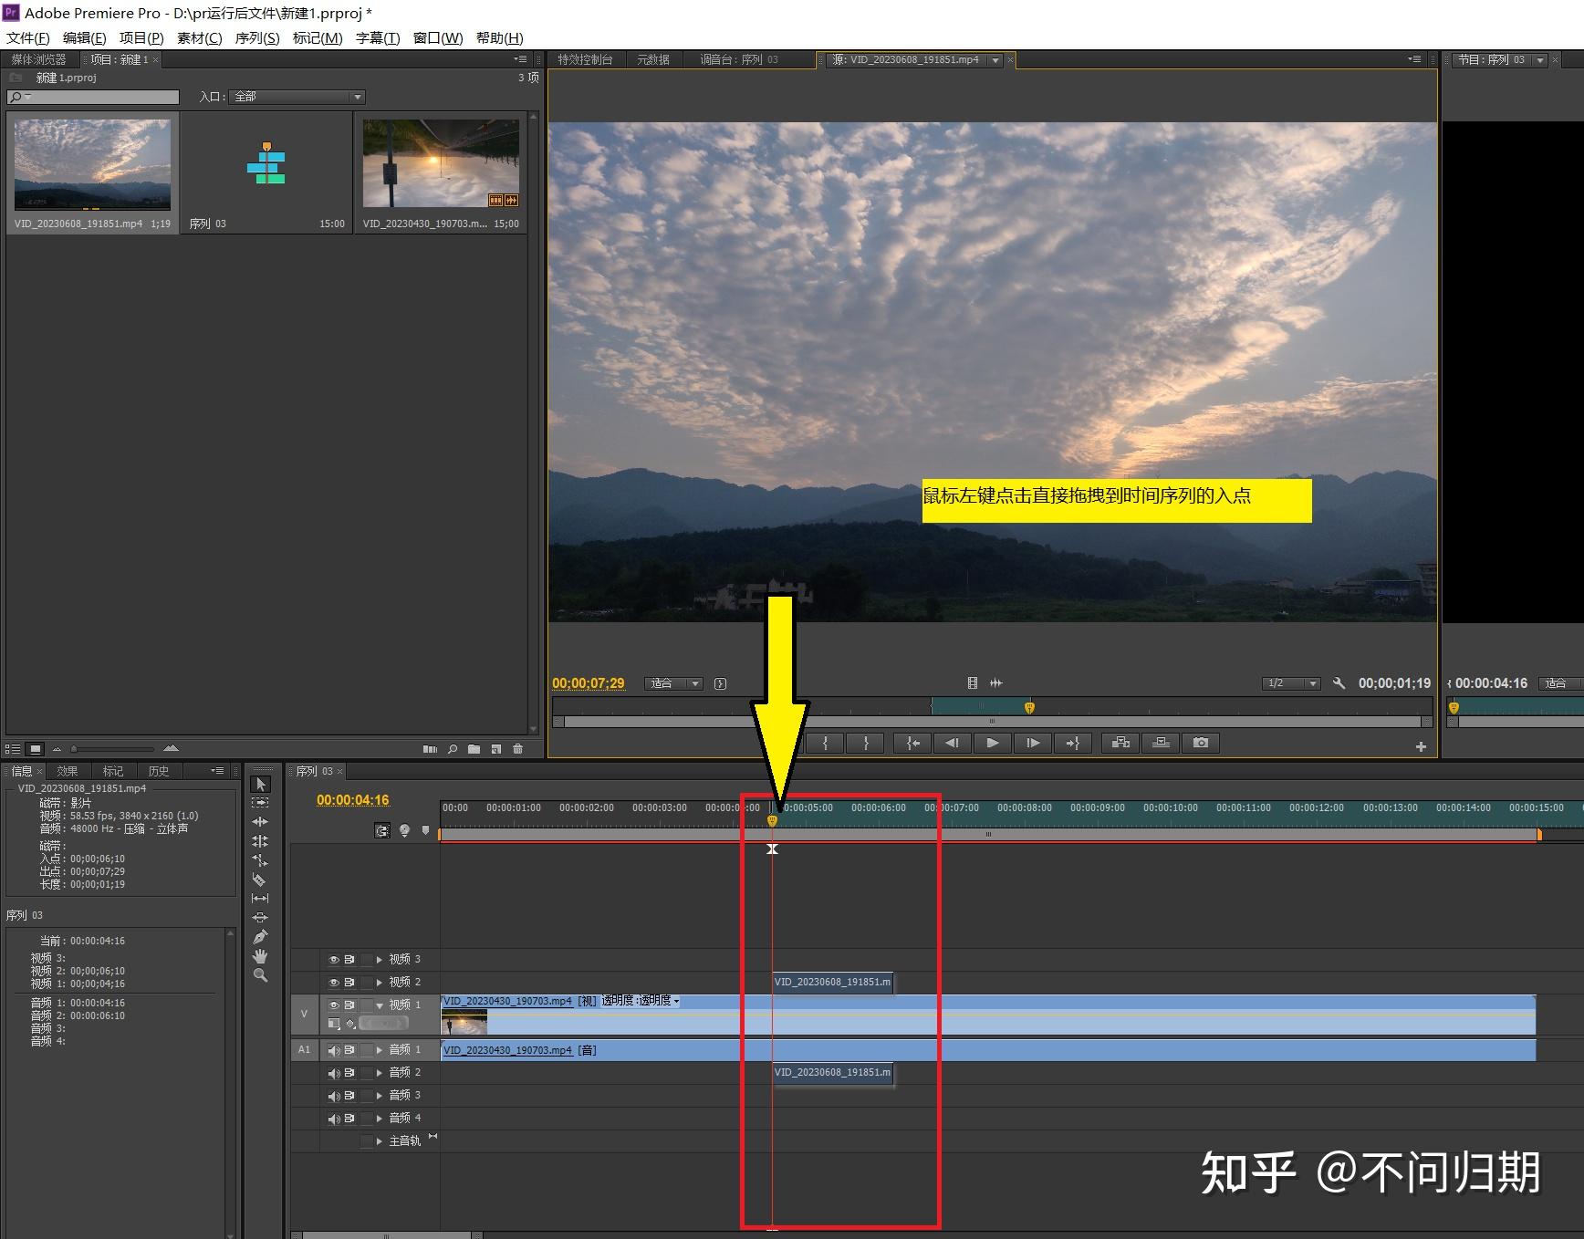Export frame with the camera icon

coord(1201,744)
